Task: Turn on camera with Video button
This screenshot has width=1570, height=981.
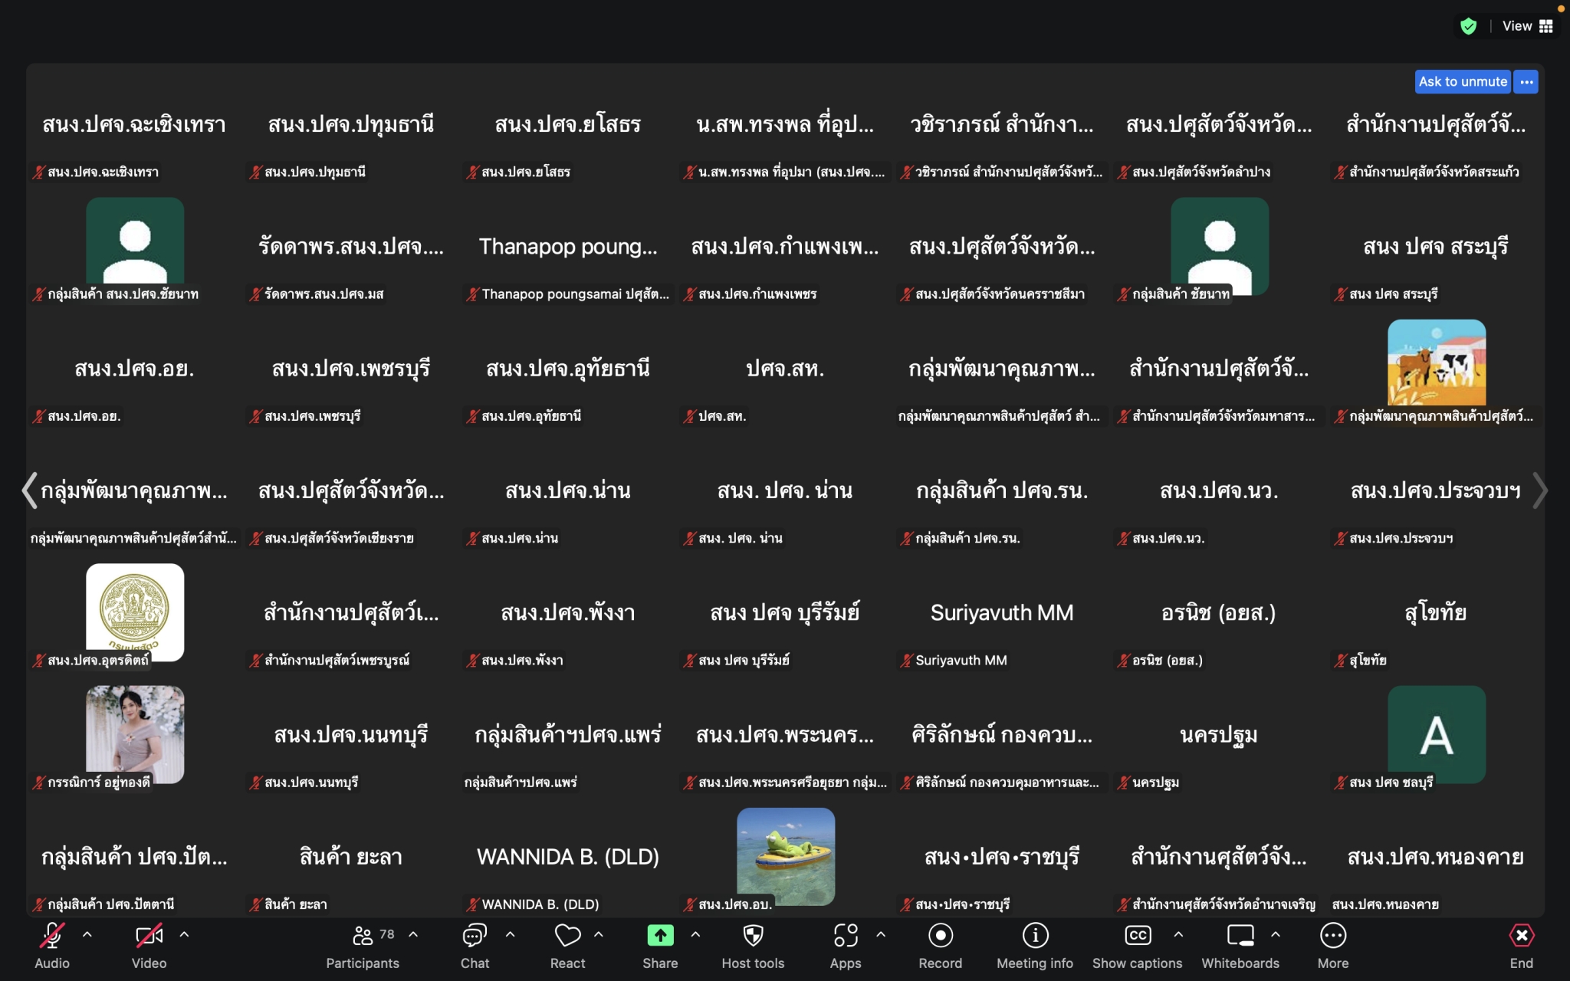Action: click(x=149, y=936)
